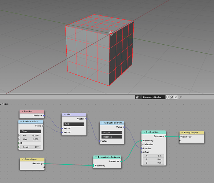
Task: Click Geometry to Instance Instances output socket
Action: coord(121,161)
